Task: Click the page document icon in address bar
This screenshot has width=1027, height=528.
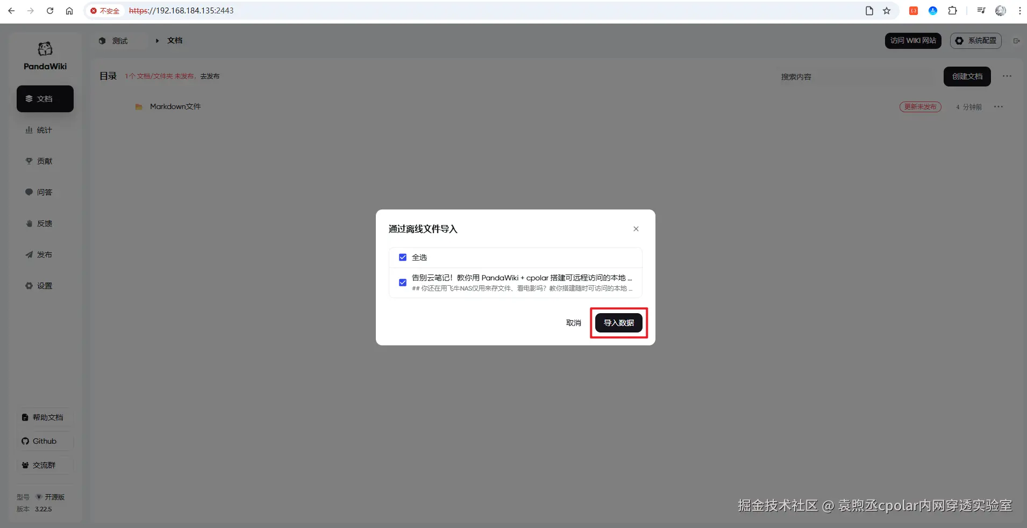Action: click(x=869, y=11)
